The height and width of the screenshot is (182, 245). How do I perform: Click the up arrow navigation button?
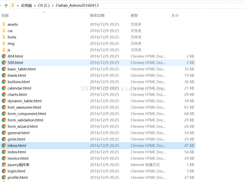6,6
